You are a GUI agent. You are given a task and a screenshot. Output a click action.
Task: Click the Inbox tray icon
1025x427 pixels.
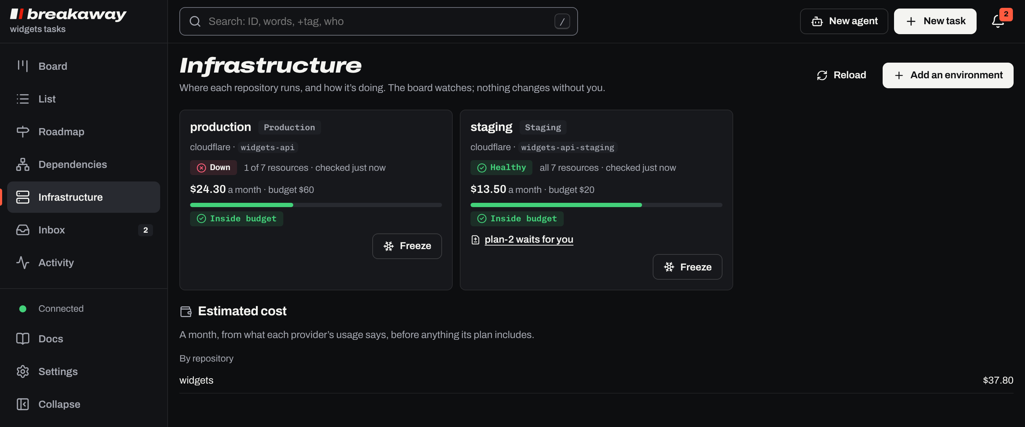[23, 230]
